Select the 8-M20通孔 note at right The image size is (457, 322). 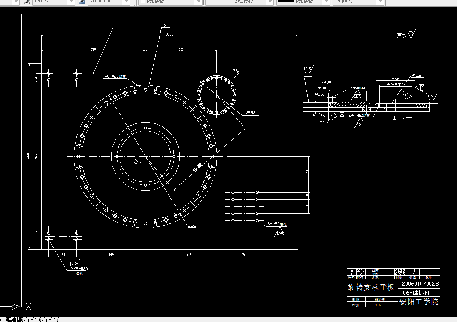[277, 224]
